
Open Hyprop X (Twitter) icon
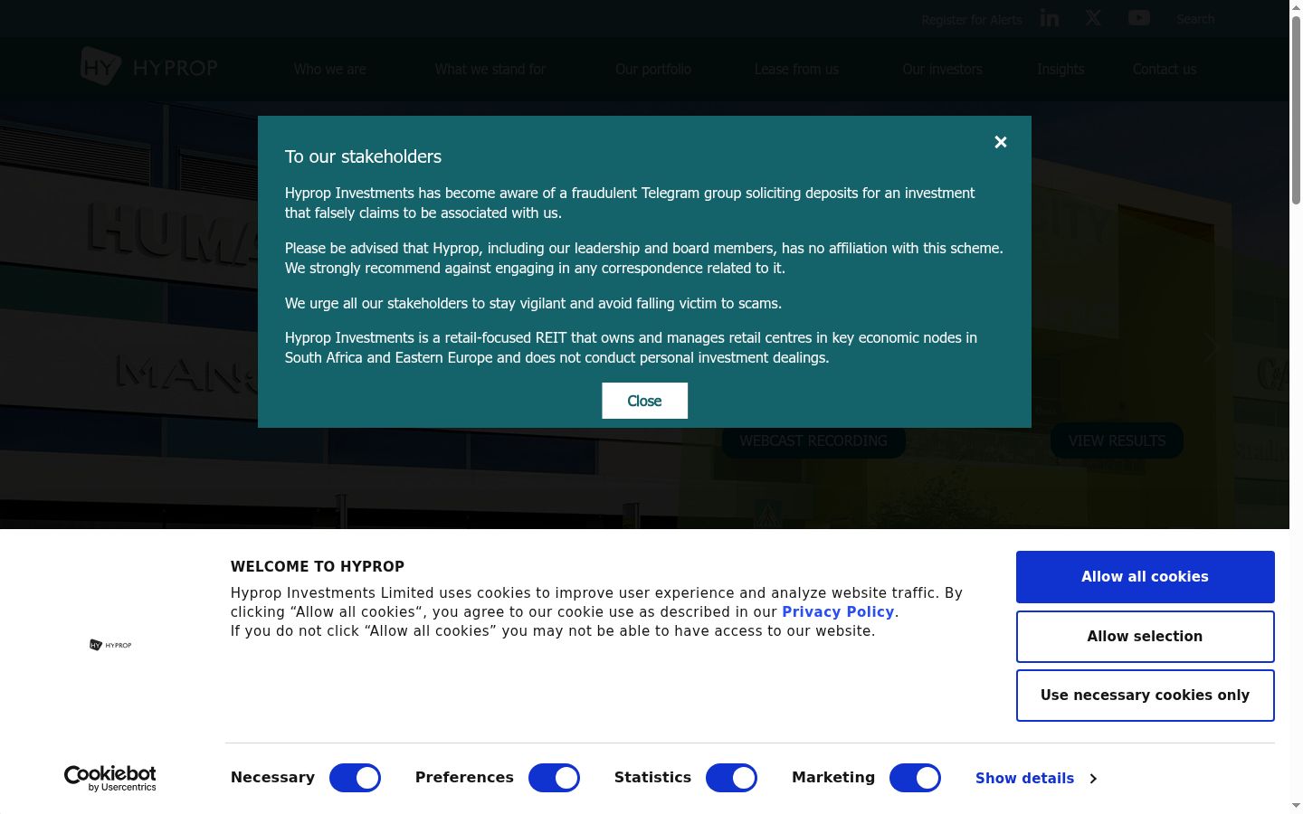[x=1094, y=18]
